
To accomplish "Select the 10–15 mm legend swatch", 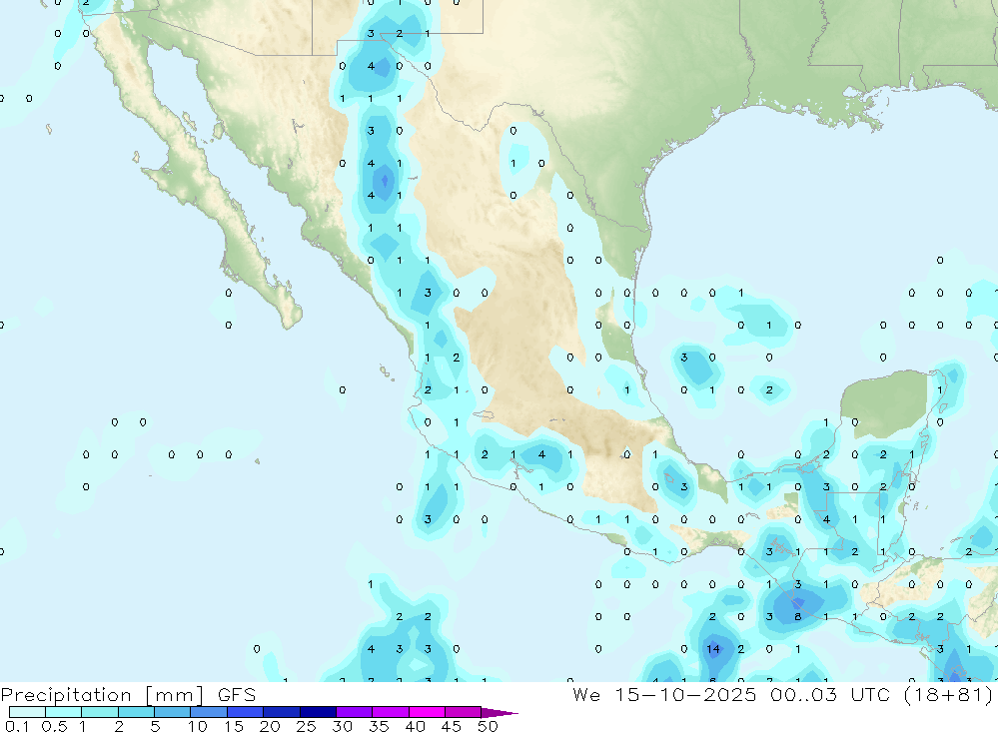I will click(x=209, y=712).
